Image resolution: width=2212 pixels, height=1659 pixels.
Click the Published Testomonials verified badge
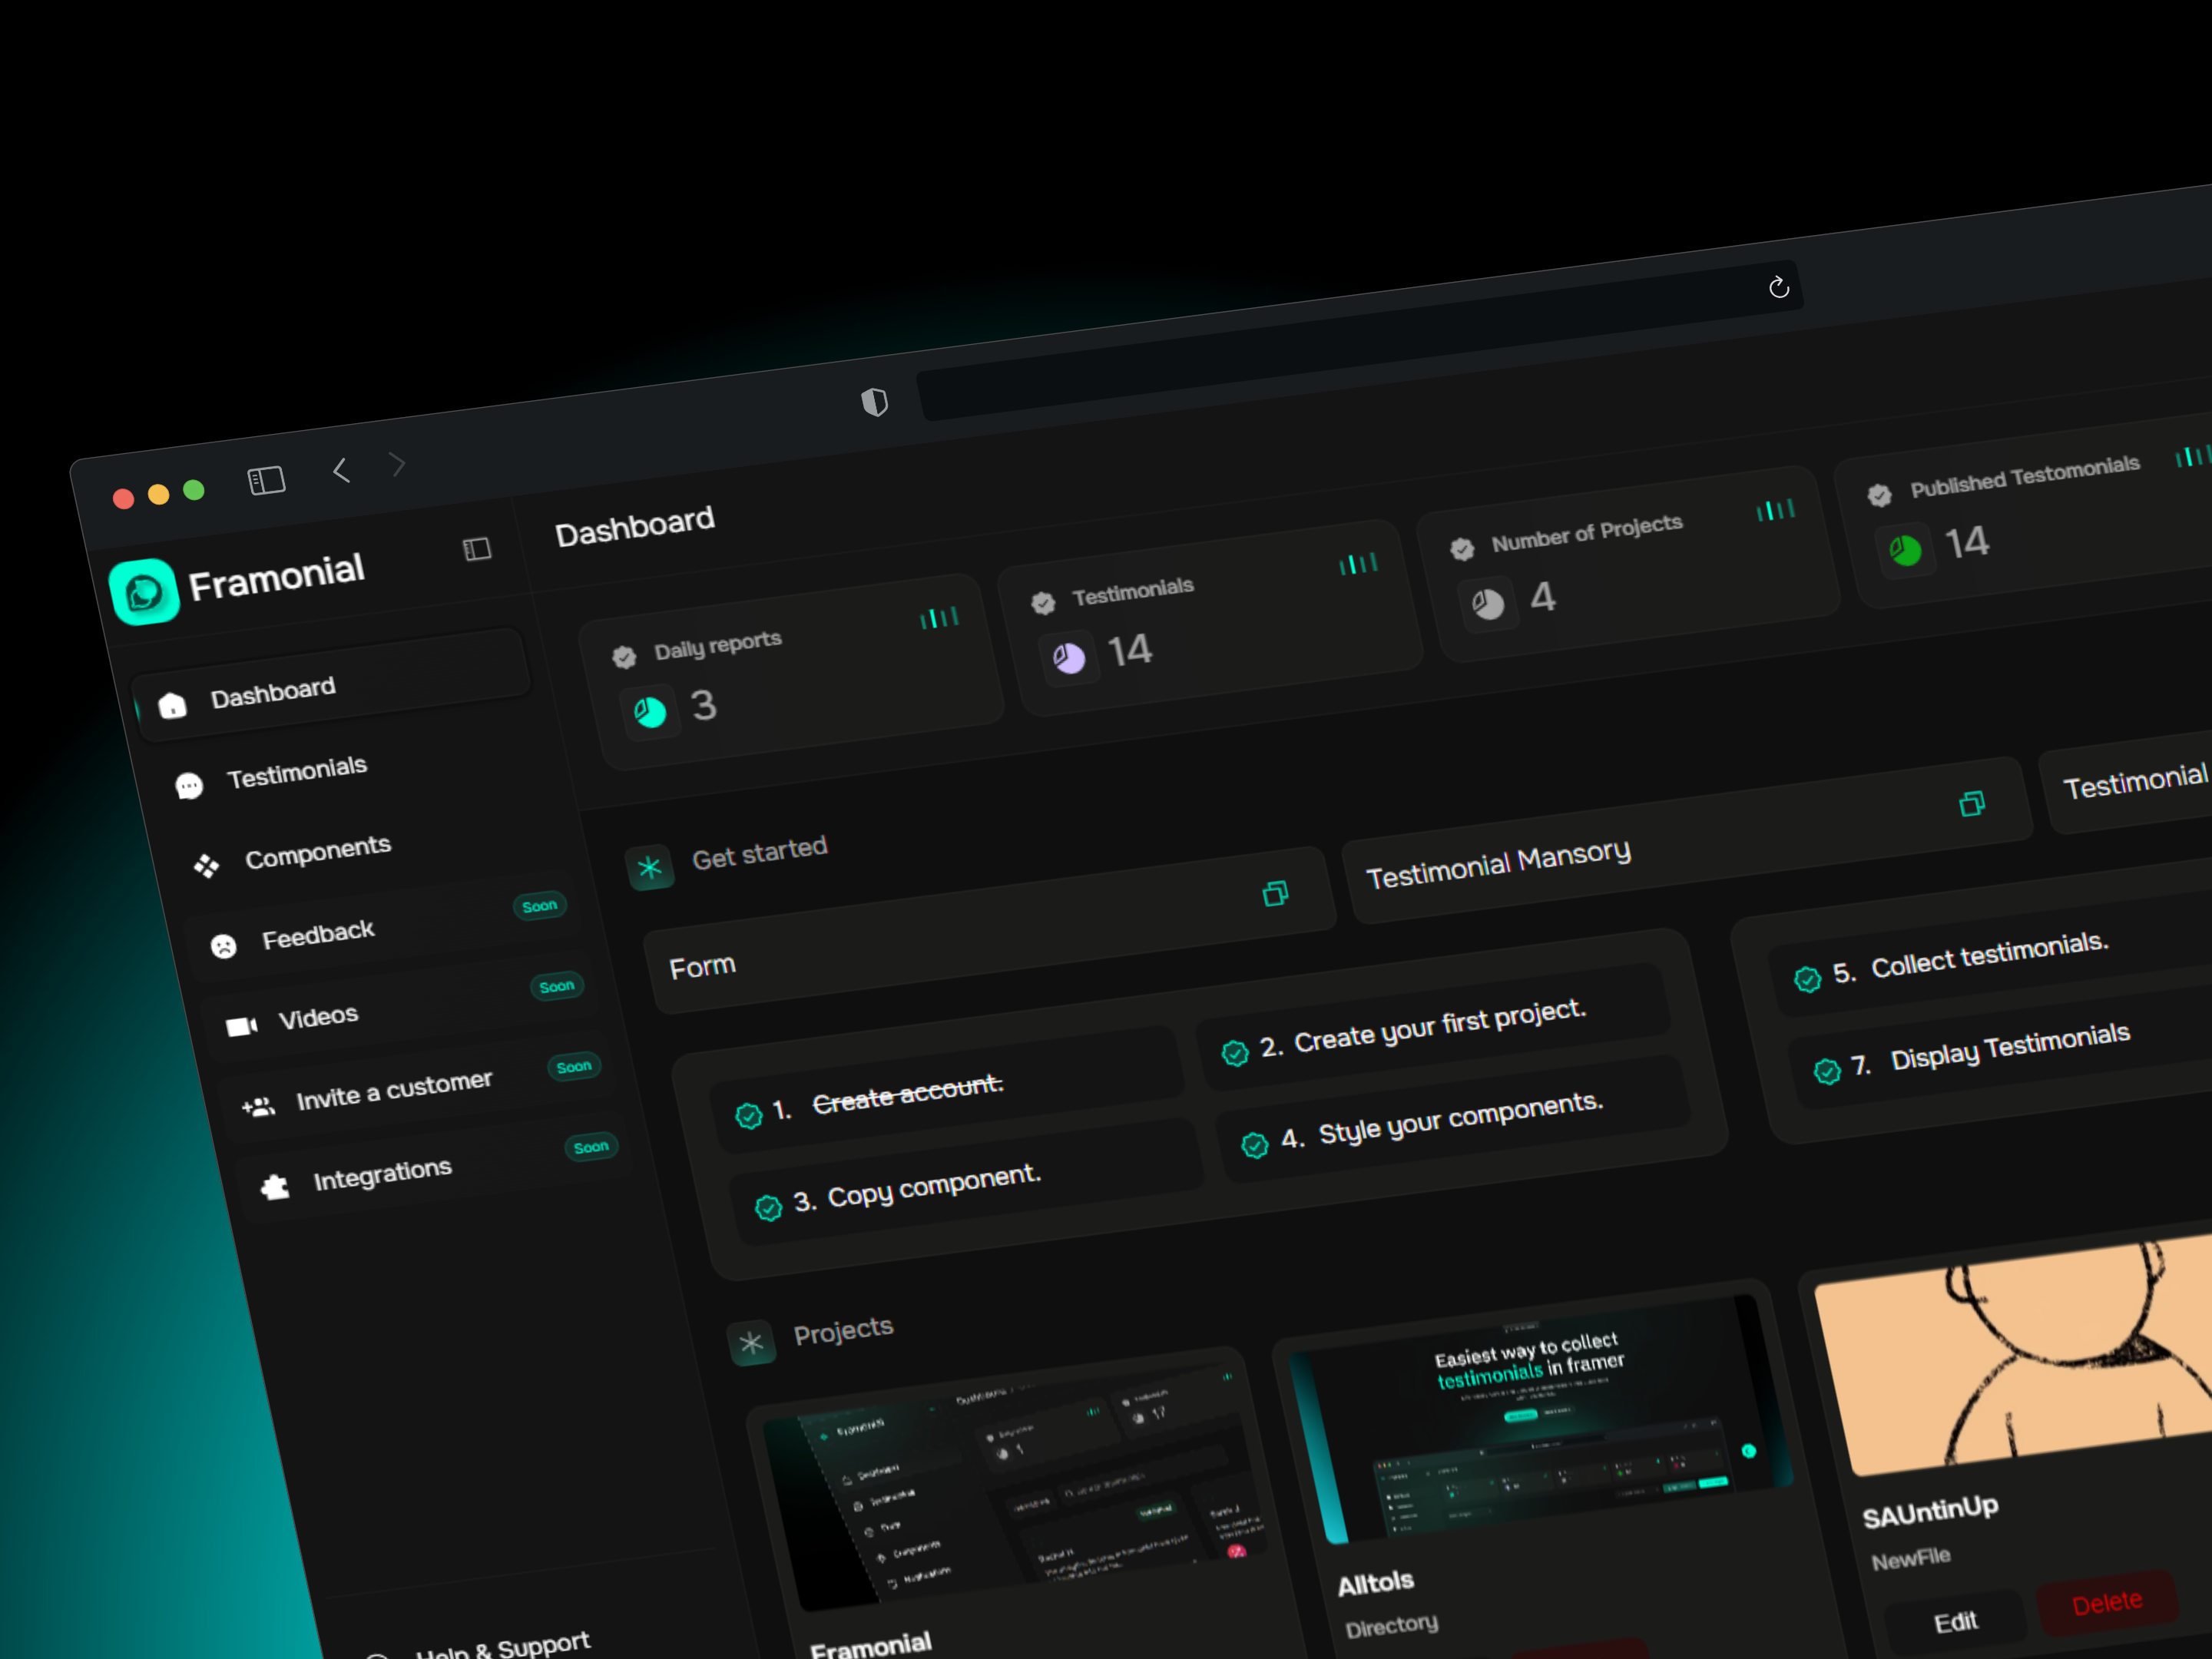click(x=1879, y=495)
